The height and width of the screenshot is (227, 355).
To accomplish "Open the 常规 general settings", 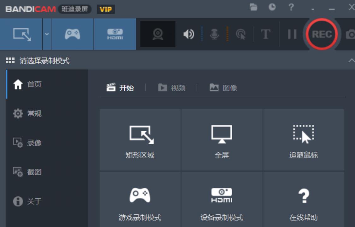I will 27,113.
